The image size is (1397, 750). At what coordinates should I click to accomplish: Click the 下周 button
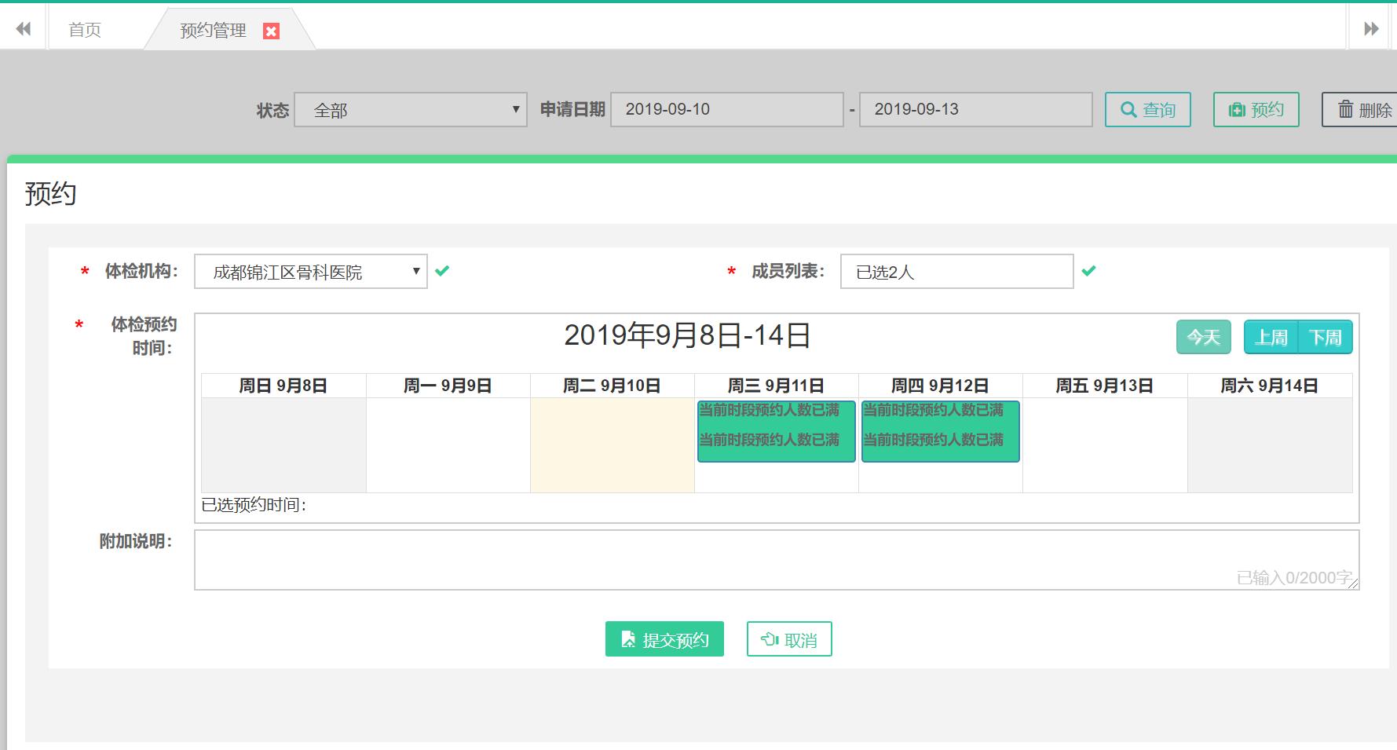pos(1326,336)
